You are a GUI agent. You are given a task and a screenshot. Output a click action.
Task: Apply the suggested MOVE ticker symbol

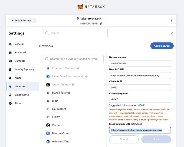point(141,105)
